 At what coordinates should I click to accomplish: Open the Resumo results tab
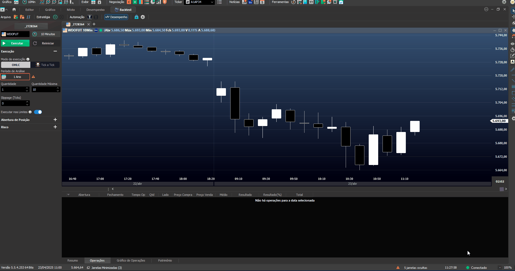point(73,260)
